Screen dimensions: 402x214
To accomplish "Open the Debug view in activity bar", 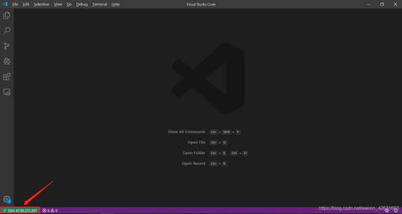I will pyautogui.click(x=7, y=61).
